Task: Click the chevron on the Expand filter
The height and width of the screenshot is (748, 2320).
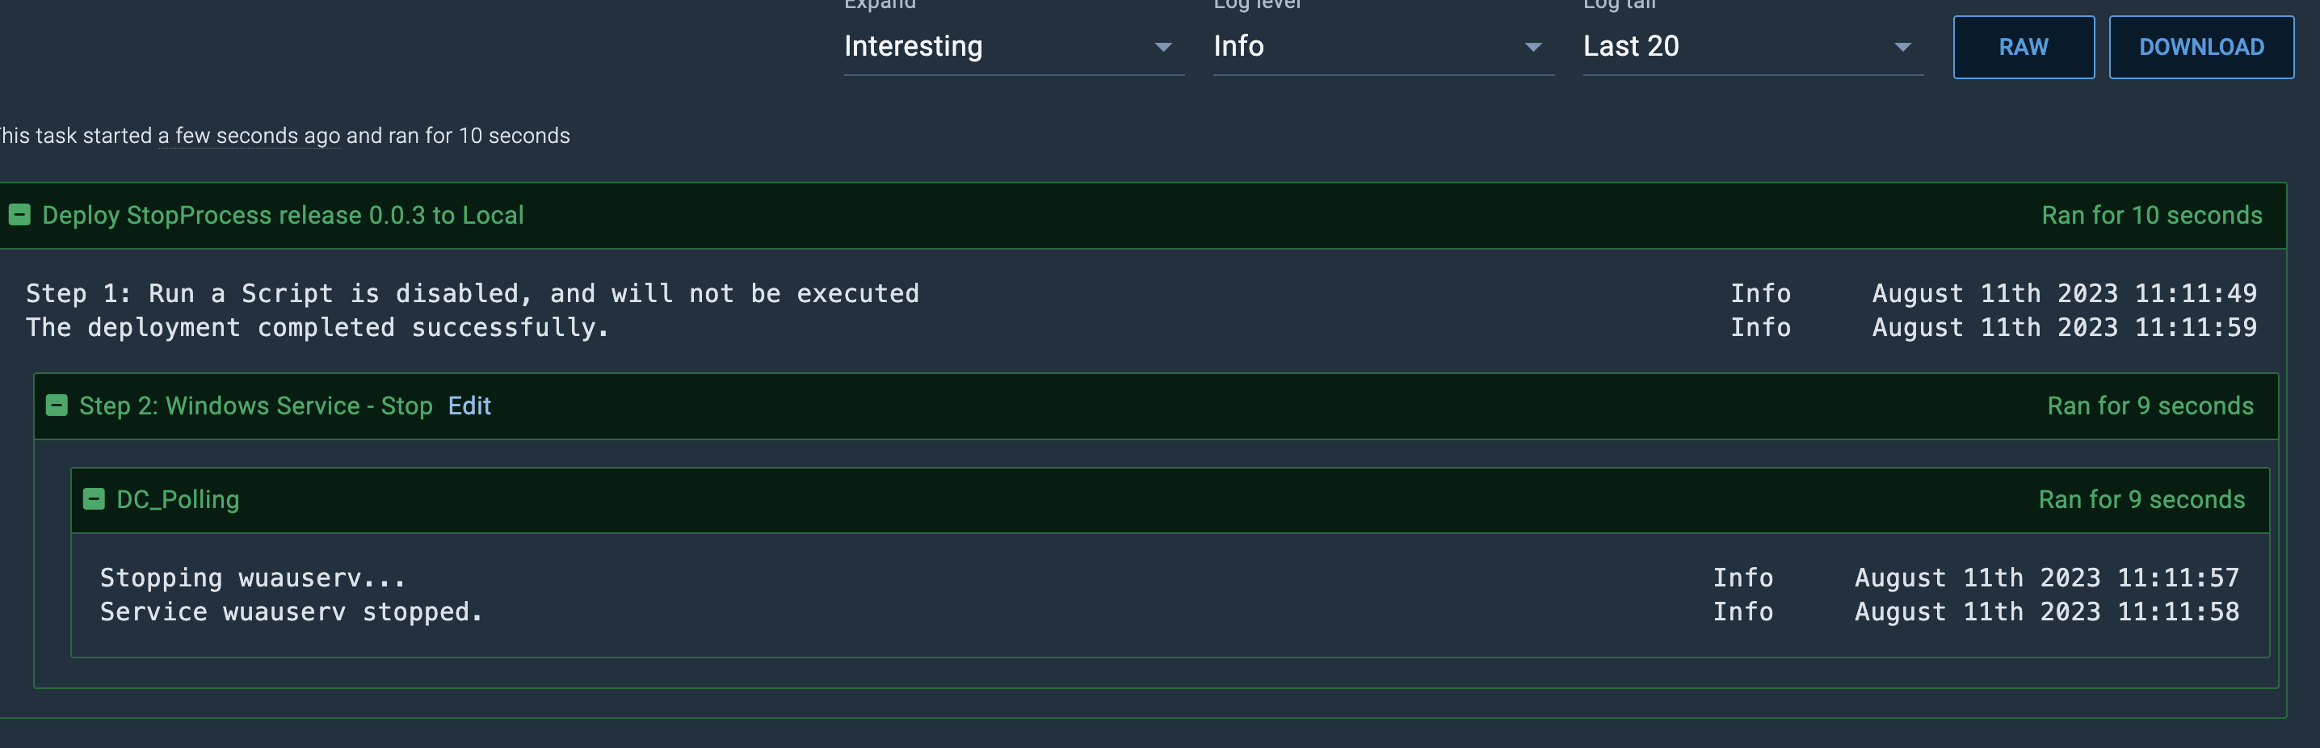Action: point(1165,47)
